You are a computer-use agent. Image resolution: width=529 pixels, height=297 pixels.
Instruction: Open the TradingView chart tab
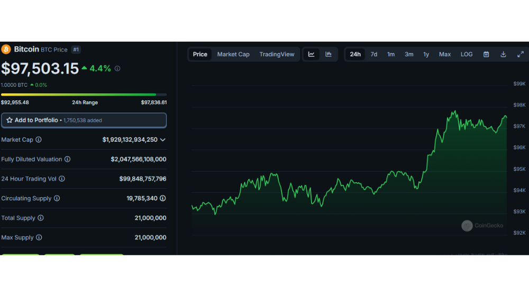(x=277, y=54)
